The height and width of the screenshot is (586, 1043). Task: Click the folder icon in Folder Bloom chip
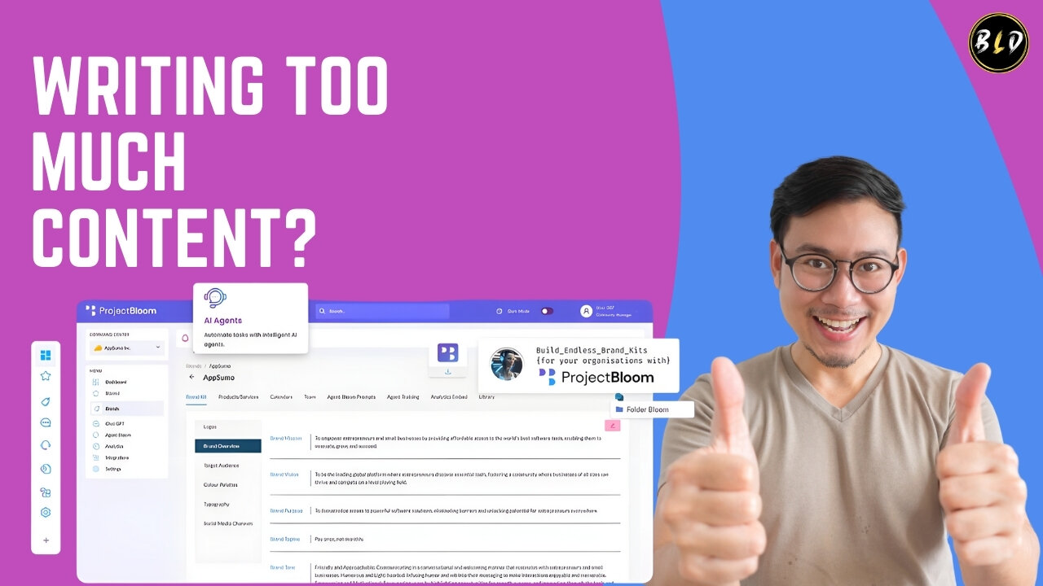(619, 409)
